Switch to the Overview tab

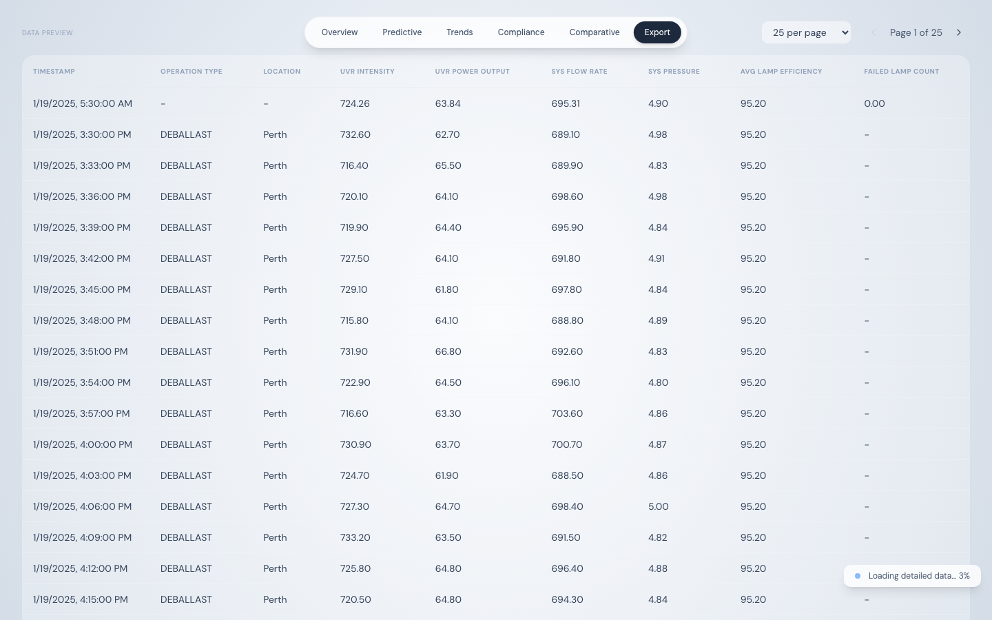click(x=340, y=32)
